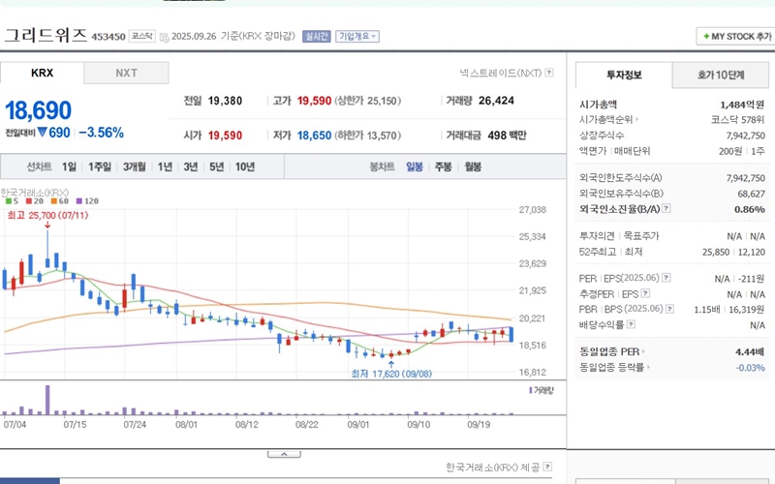The image size is (775, 484).
Task: Click the current price 18,690
Action: click(39, 110)
